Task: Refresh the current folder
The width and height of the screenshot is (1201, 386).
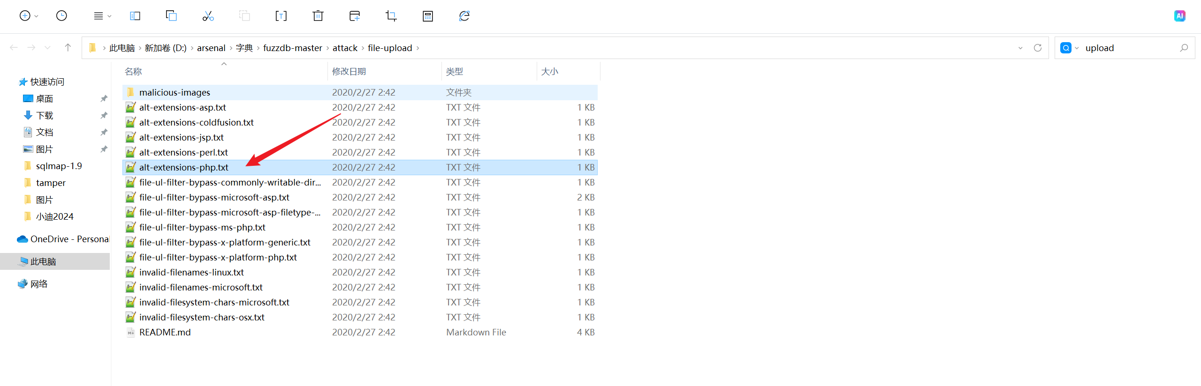Action: coord(1038,48)
